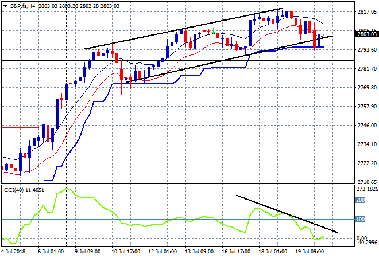The image size is (379, 258).
Task: Click the CCI(40) 11.4051 indicator label
Action: tap(24, 190)
